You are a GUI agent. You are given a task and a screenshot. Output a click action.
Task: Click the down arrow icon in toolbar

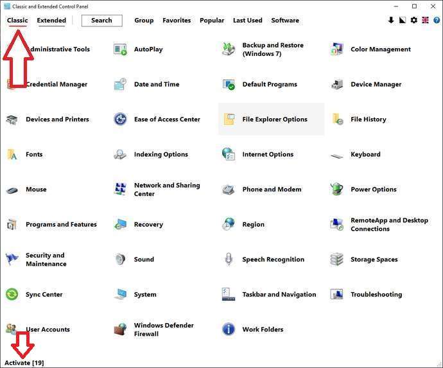click(x=391, y=21)
